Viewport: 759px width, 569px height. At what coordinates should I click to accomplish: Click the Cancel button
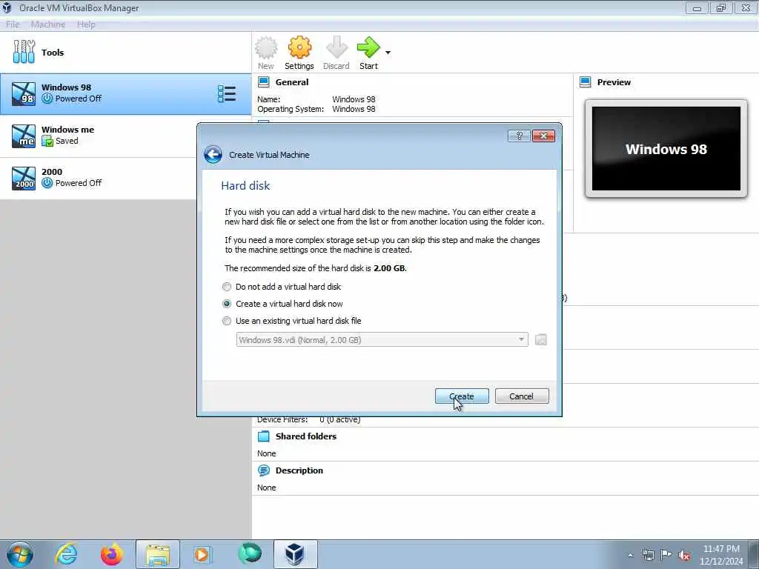click(522, 396)
